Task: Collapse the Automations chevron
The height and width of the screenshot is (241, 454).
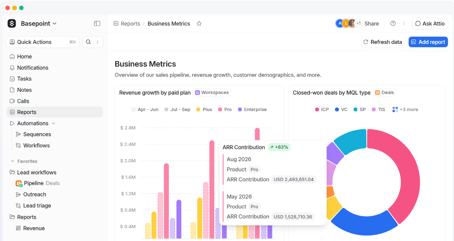Action: pyautogui.click(x=53, y=123)
